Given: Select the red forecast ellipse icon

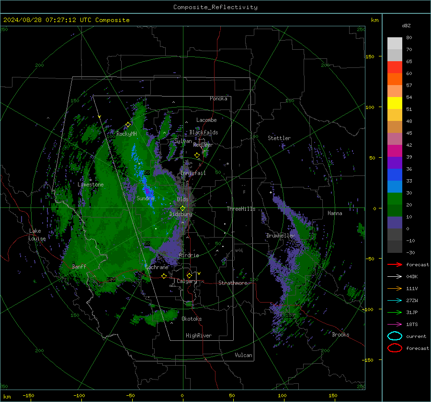Looking at the screenshot, I should [x=395, y=348].
